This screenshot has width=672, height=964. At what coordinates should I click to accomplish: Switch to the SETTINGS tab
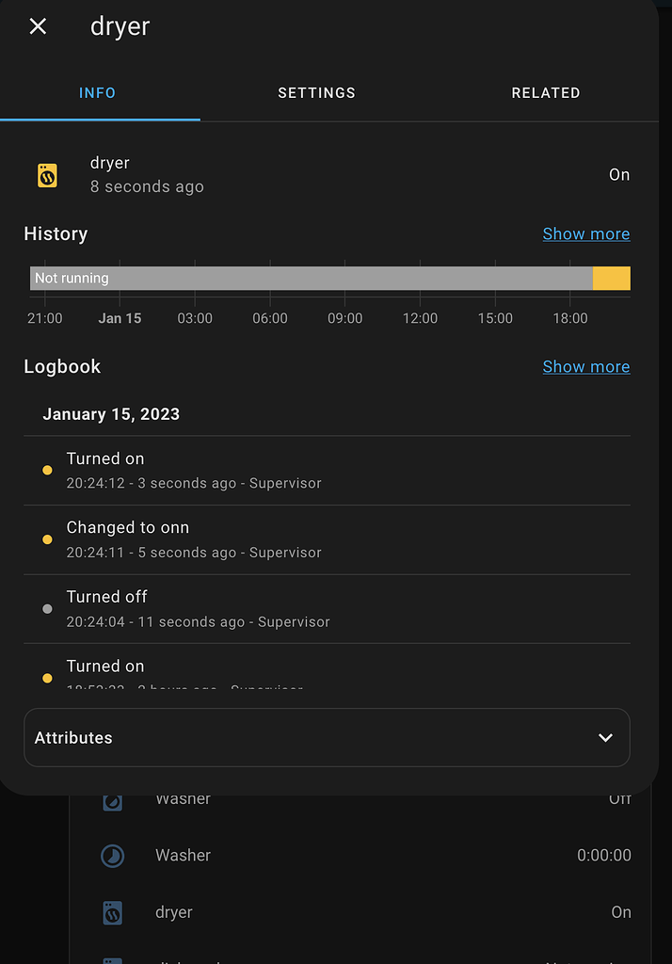(x=316, y=93)
